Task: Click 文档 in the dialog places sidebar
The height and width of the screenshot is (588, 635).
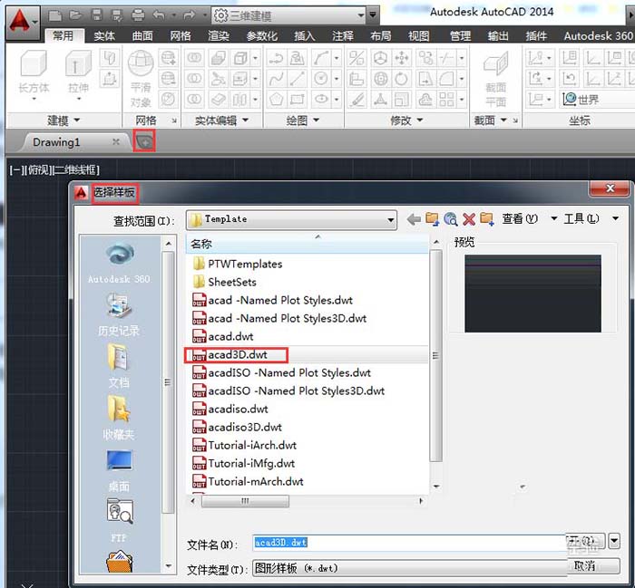Action: point(119,366)
